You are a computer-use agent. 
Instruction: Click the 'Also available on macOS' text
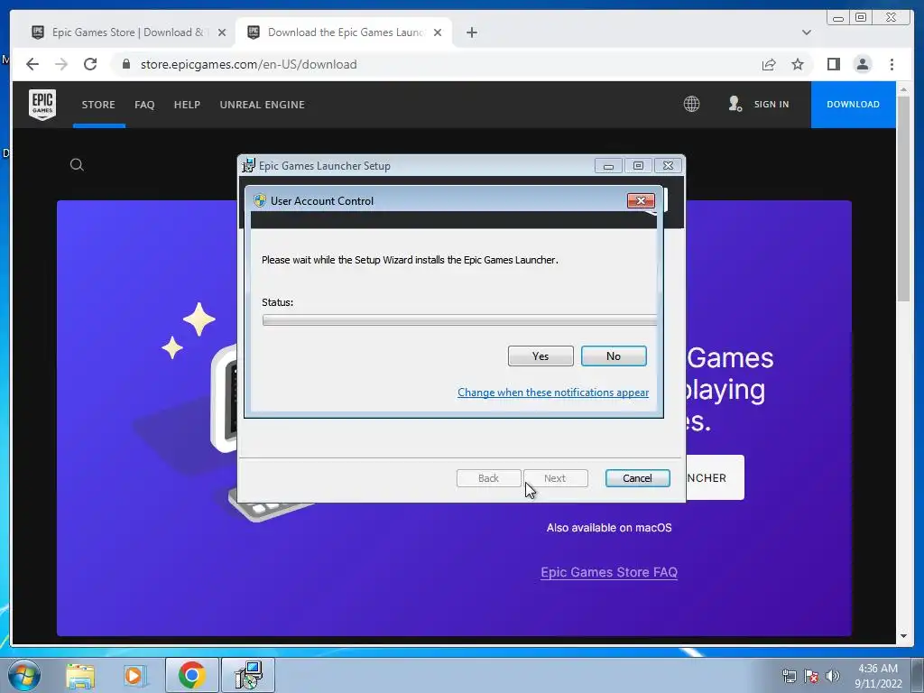(609, 527)
